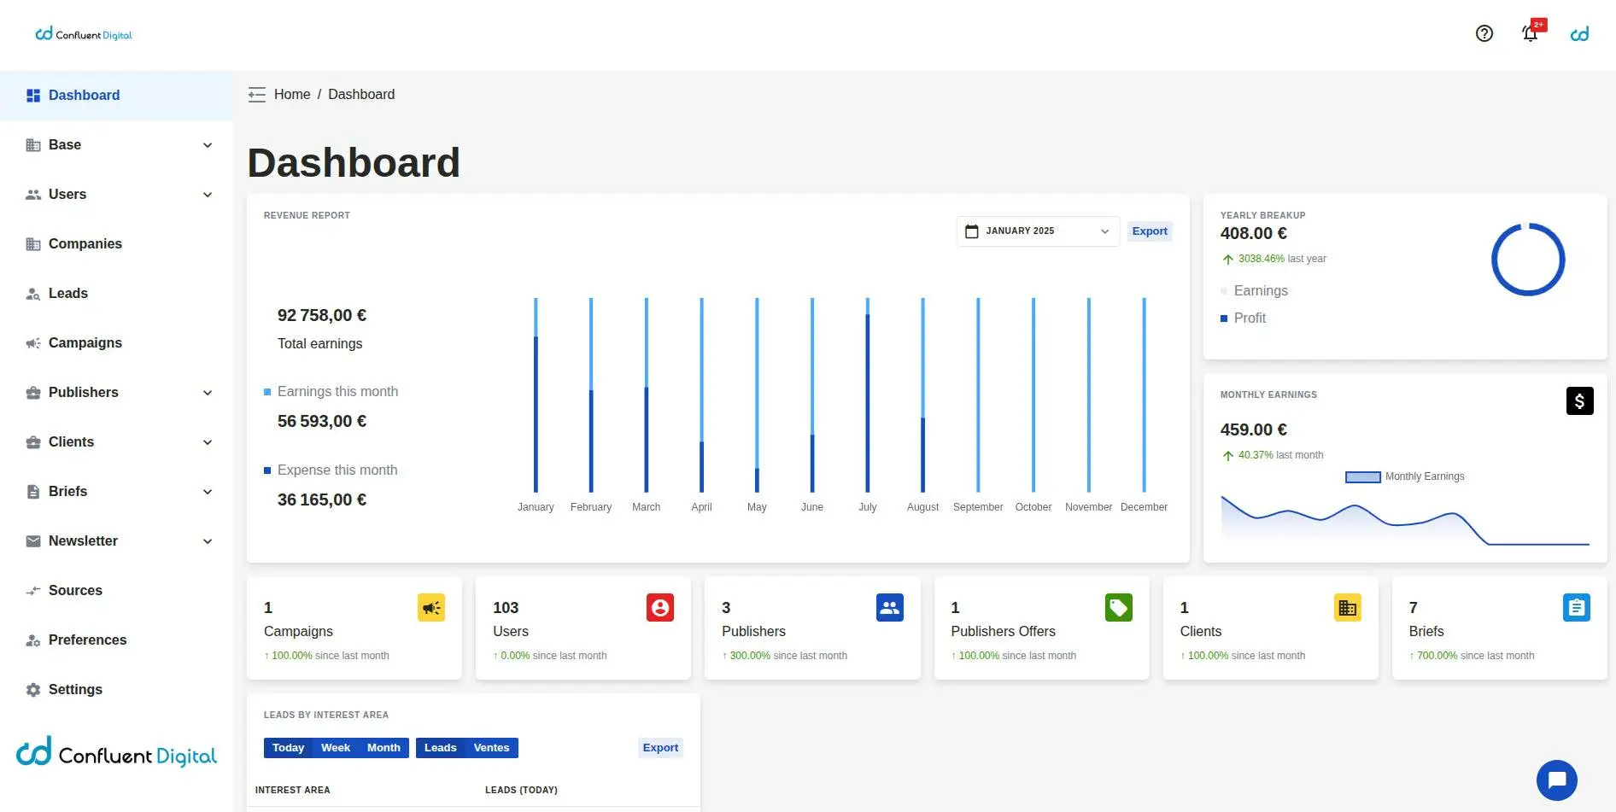This screenshot has width=1616, height=812.
Task: Toggle the Ventes data view
Action: point(491,748)
